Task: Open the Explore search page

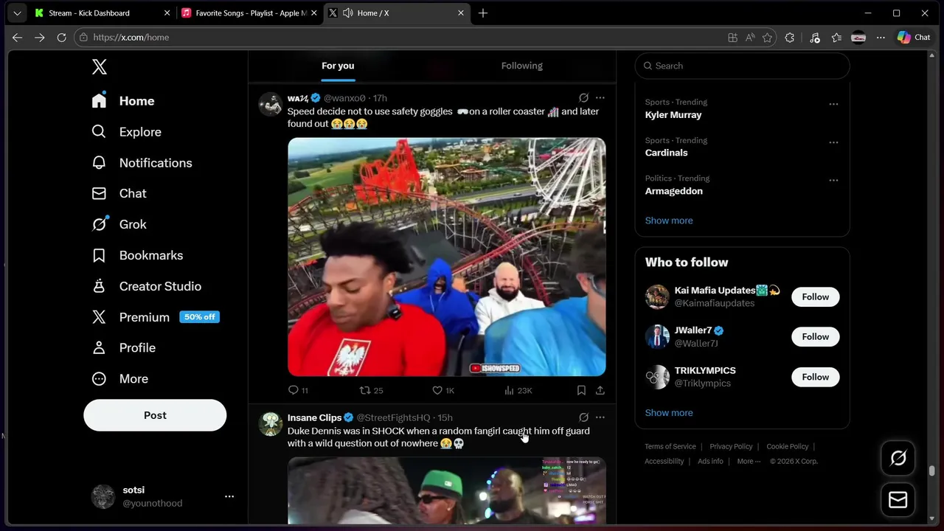Action: click(126, 132)
